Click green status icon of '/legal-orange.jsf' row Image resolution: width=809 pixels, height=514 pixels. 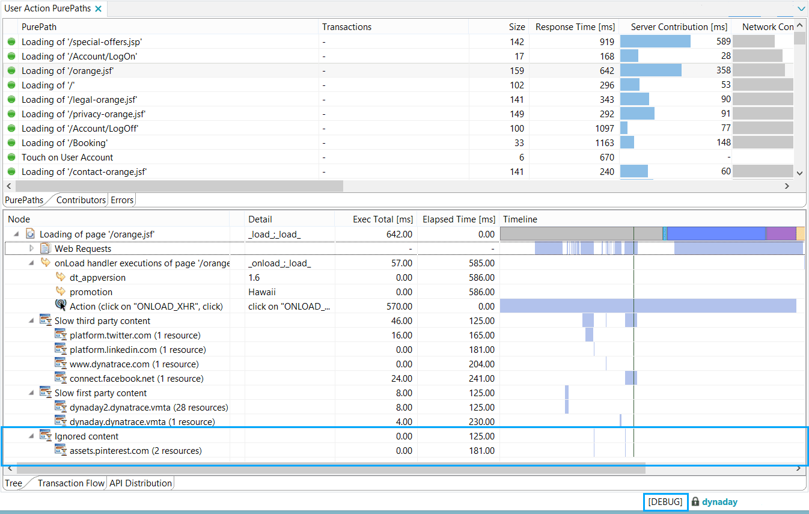[11, 100]
